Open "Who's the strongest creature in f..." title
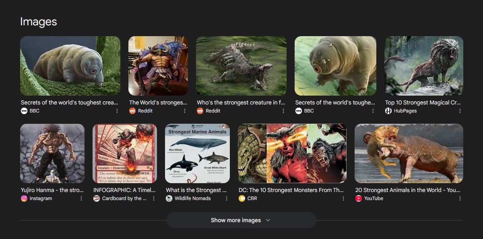The image size is (483, 239). click(241, 102)
